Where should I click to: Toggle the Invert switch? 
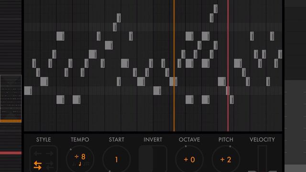[x=153, y=159]
